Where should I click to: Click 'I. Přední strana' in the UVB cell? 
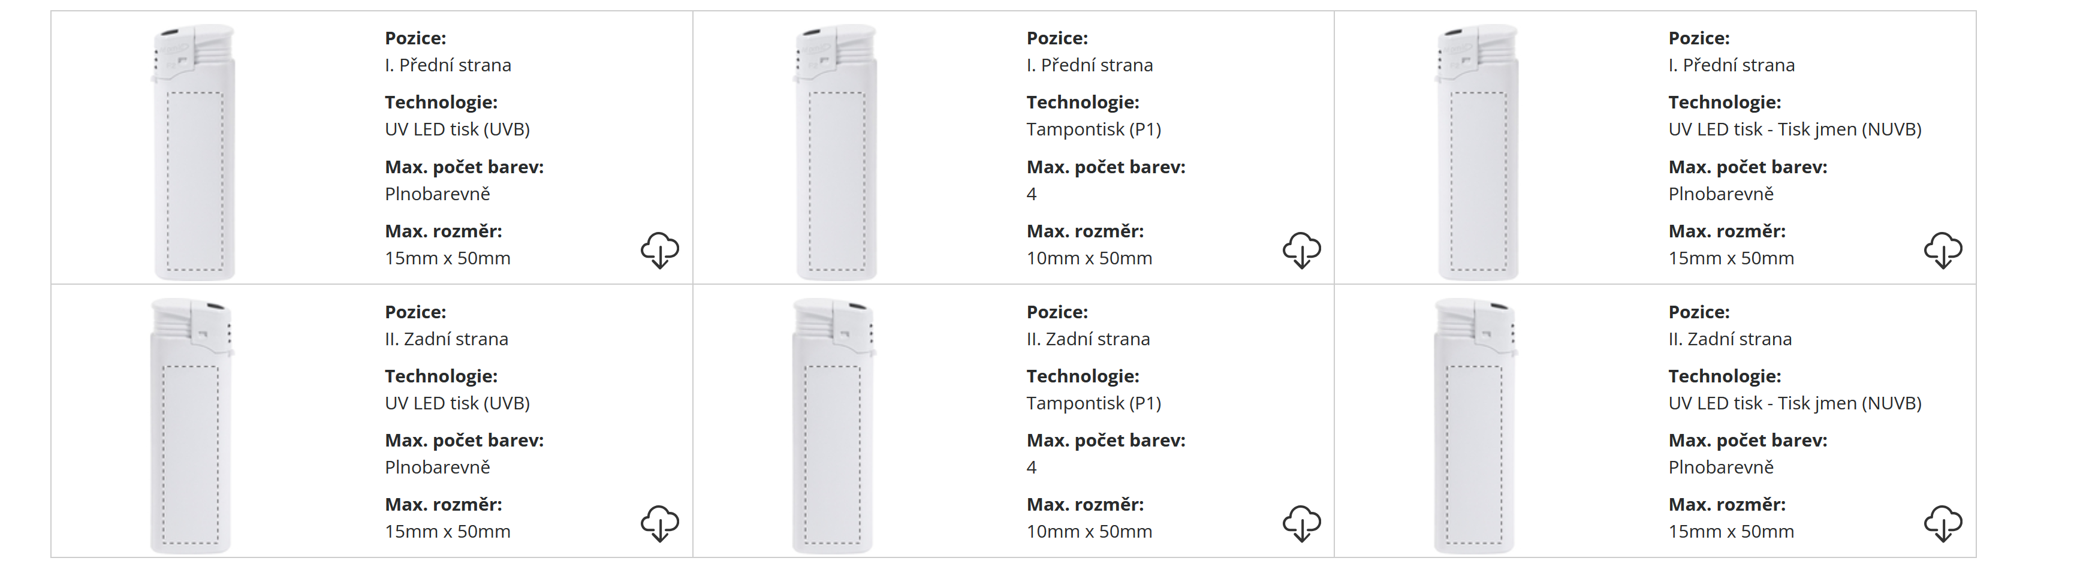[x=448, y=65]
